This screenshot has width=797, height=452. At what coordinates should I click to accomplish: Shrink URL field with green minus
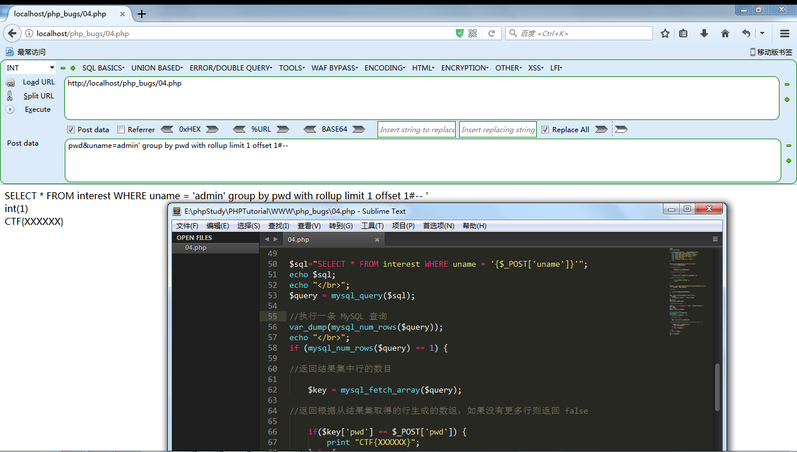click(x=787, y=84)
